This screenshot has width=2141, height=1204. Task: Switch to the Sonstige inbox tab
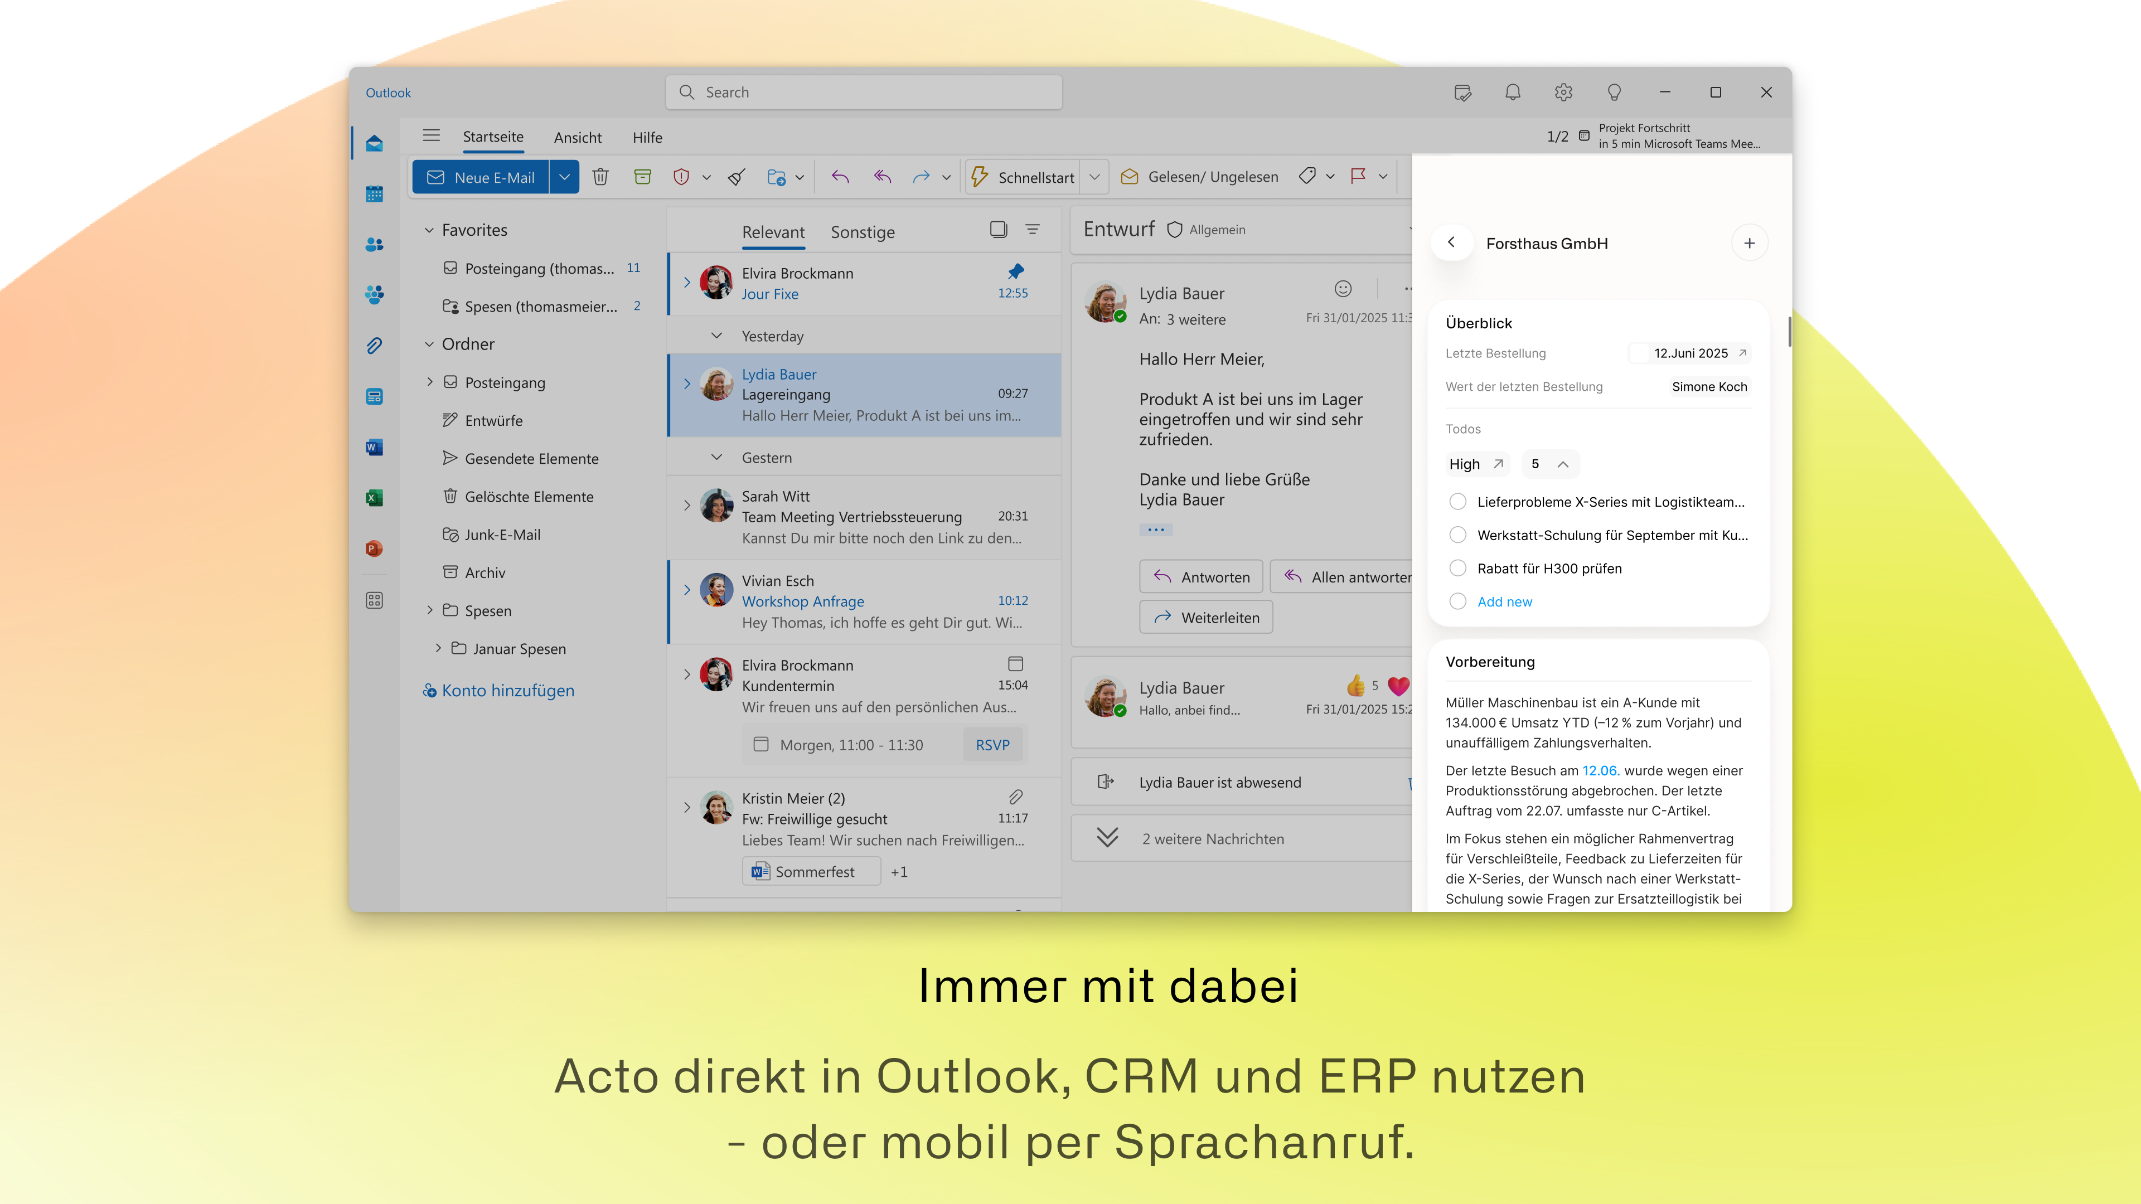click(x=862, y=232)
